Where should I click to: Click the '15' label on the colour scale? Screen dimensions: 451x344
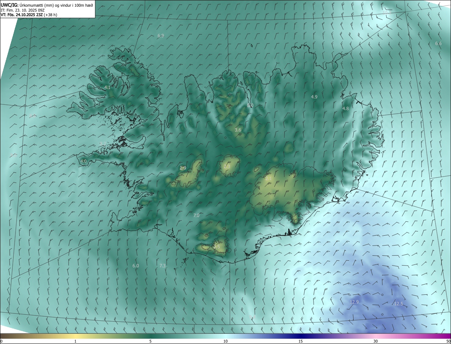301,342
